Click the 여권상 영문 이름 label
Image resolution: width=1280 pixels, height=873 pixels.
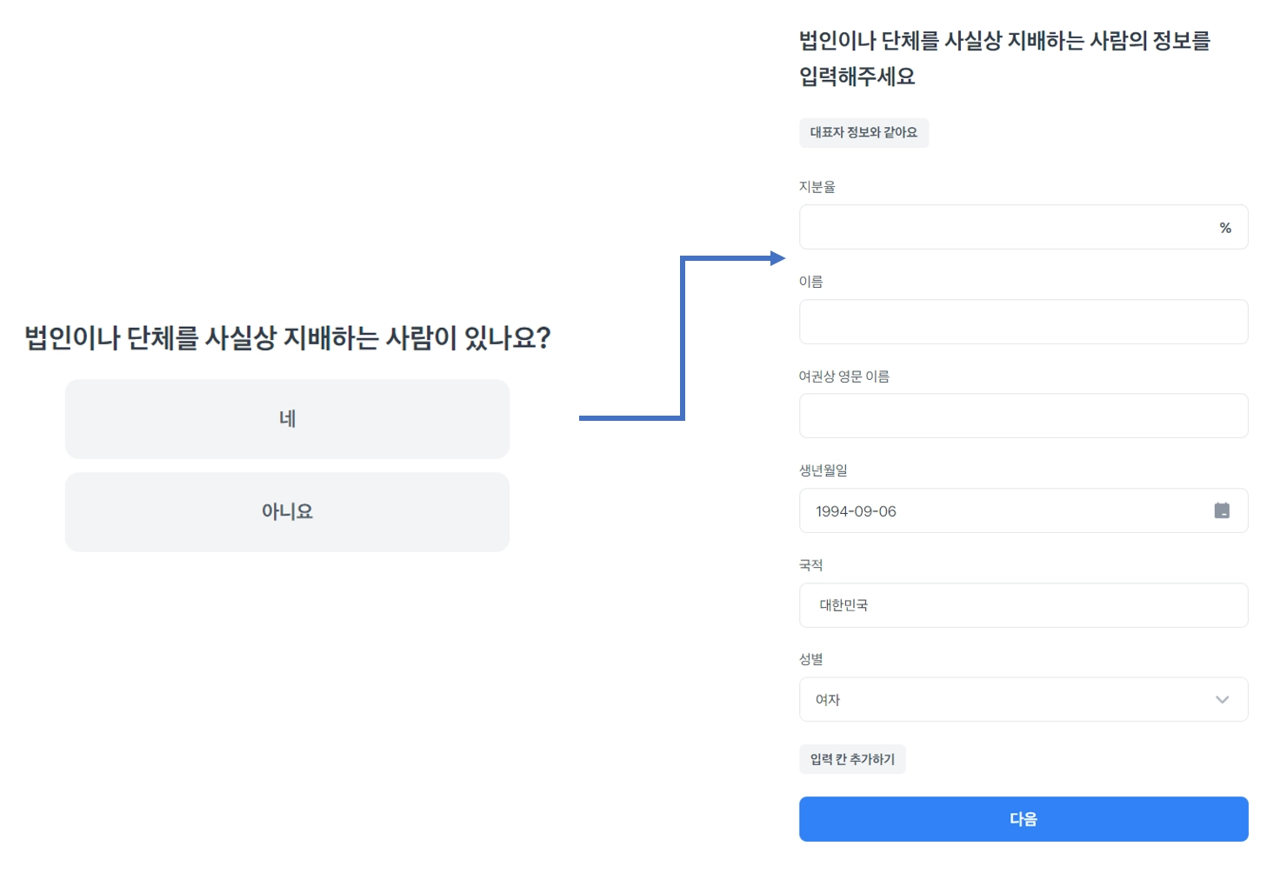pyautogui.click(x=843, y=377)
